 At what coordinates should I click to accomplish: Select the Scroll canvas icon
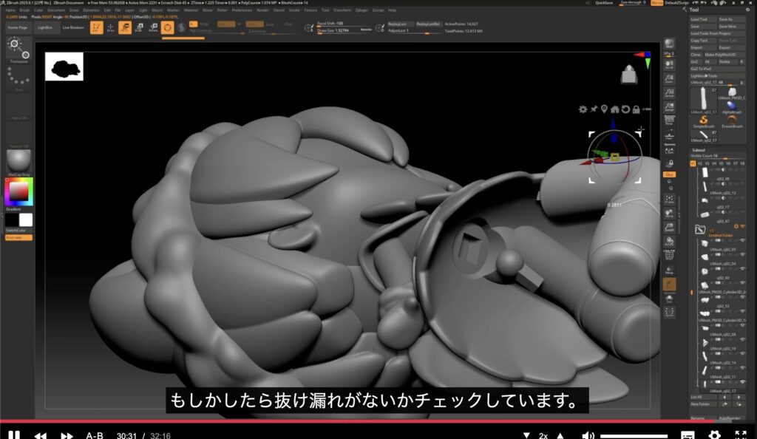point(669,64)
